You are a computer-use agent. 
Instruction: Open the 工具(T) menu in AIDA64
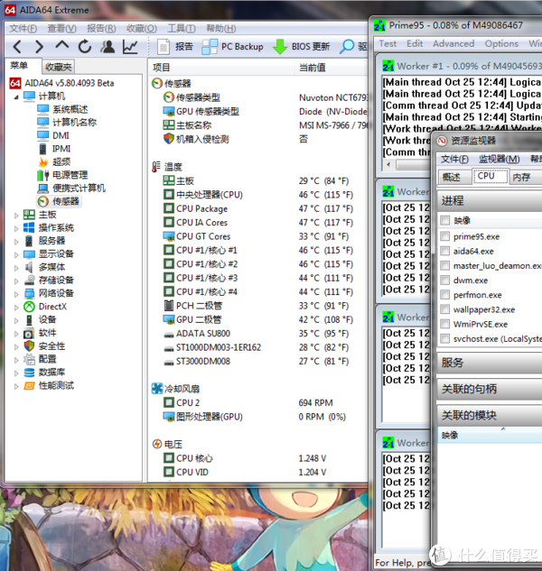tap(182, 28)
